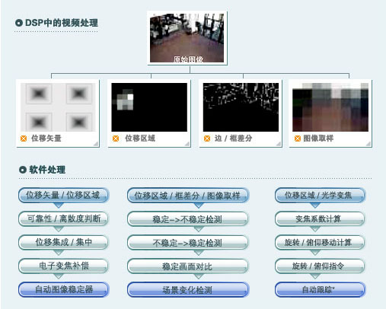The height and width of the screenshot is (309, 386).
Task: Open the 边/框差分 edge image thumbnail
Action: tap(241, 107)
